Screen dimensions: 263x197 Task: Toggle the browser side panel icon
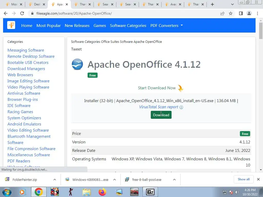coord(241,13)
